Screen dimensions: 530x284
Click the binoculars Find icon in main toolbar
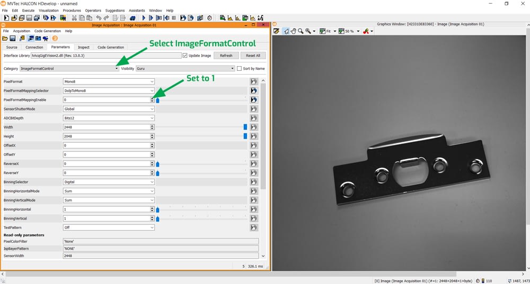point(132,18)
